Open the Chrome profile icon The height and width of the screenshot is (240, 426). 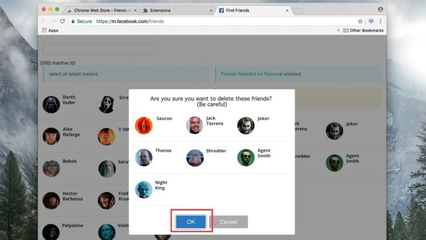(380, 9)
